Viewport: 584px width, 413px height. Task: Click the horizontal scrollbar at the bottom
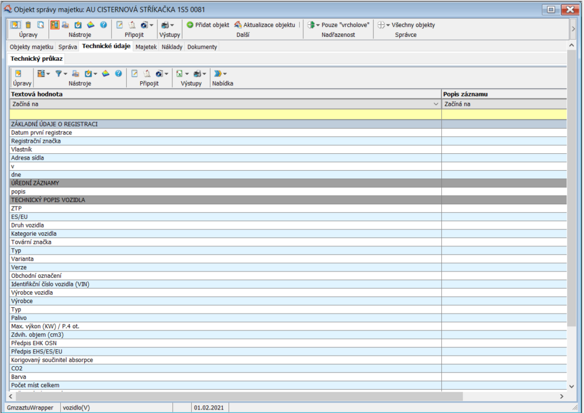(234, 396)
